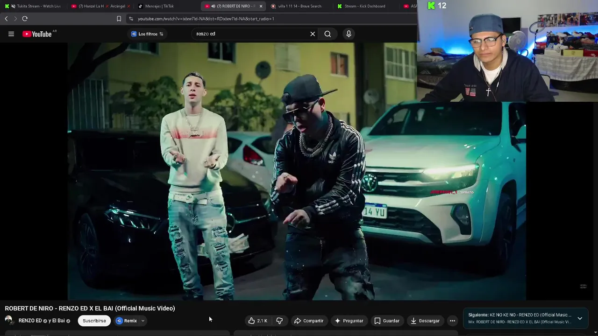598x336 pixels.
Task: Go forward with the browser forward arrow
Action: 15,19
